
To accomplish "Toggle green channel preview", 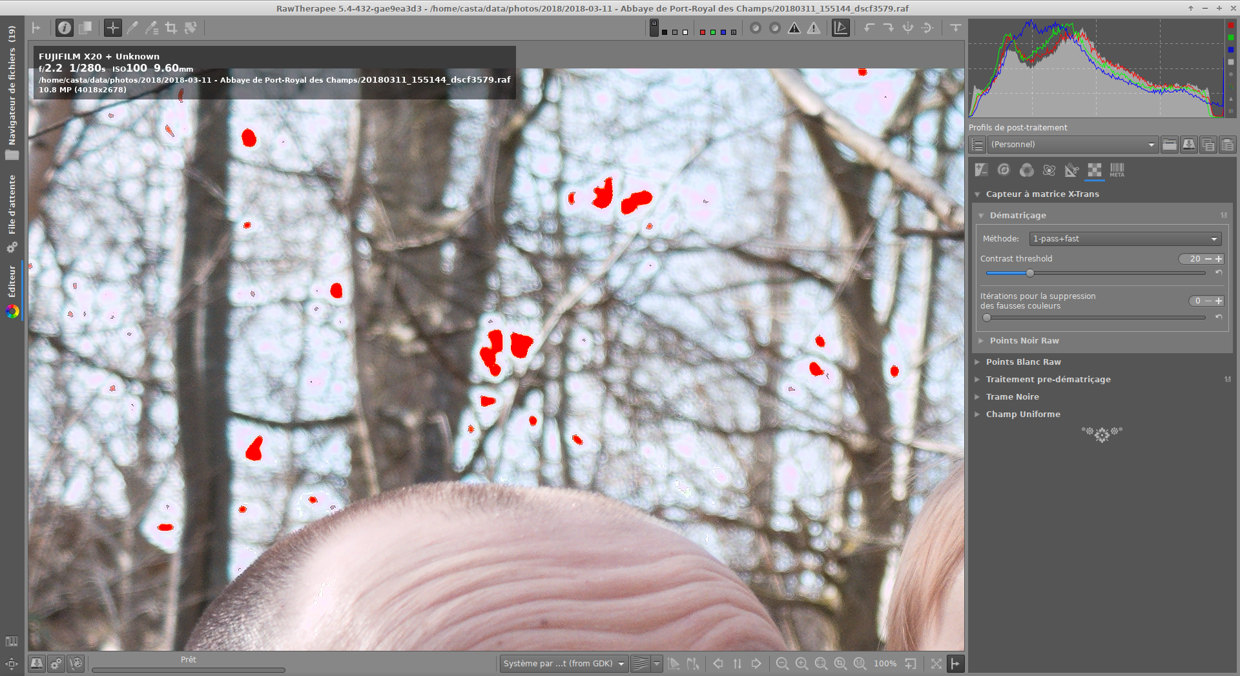I will (713, 32).
